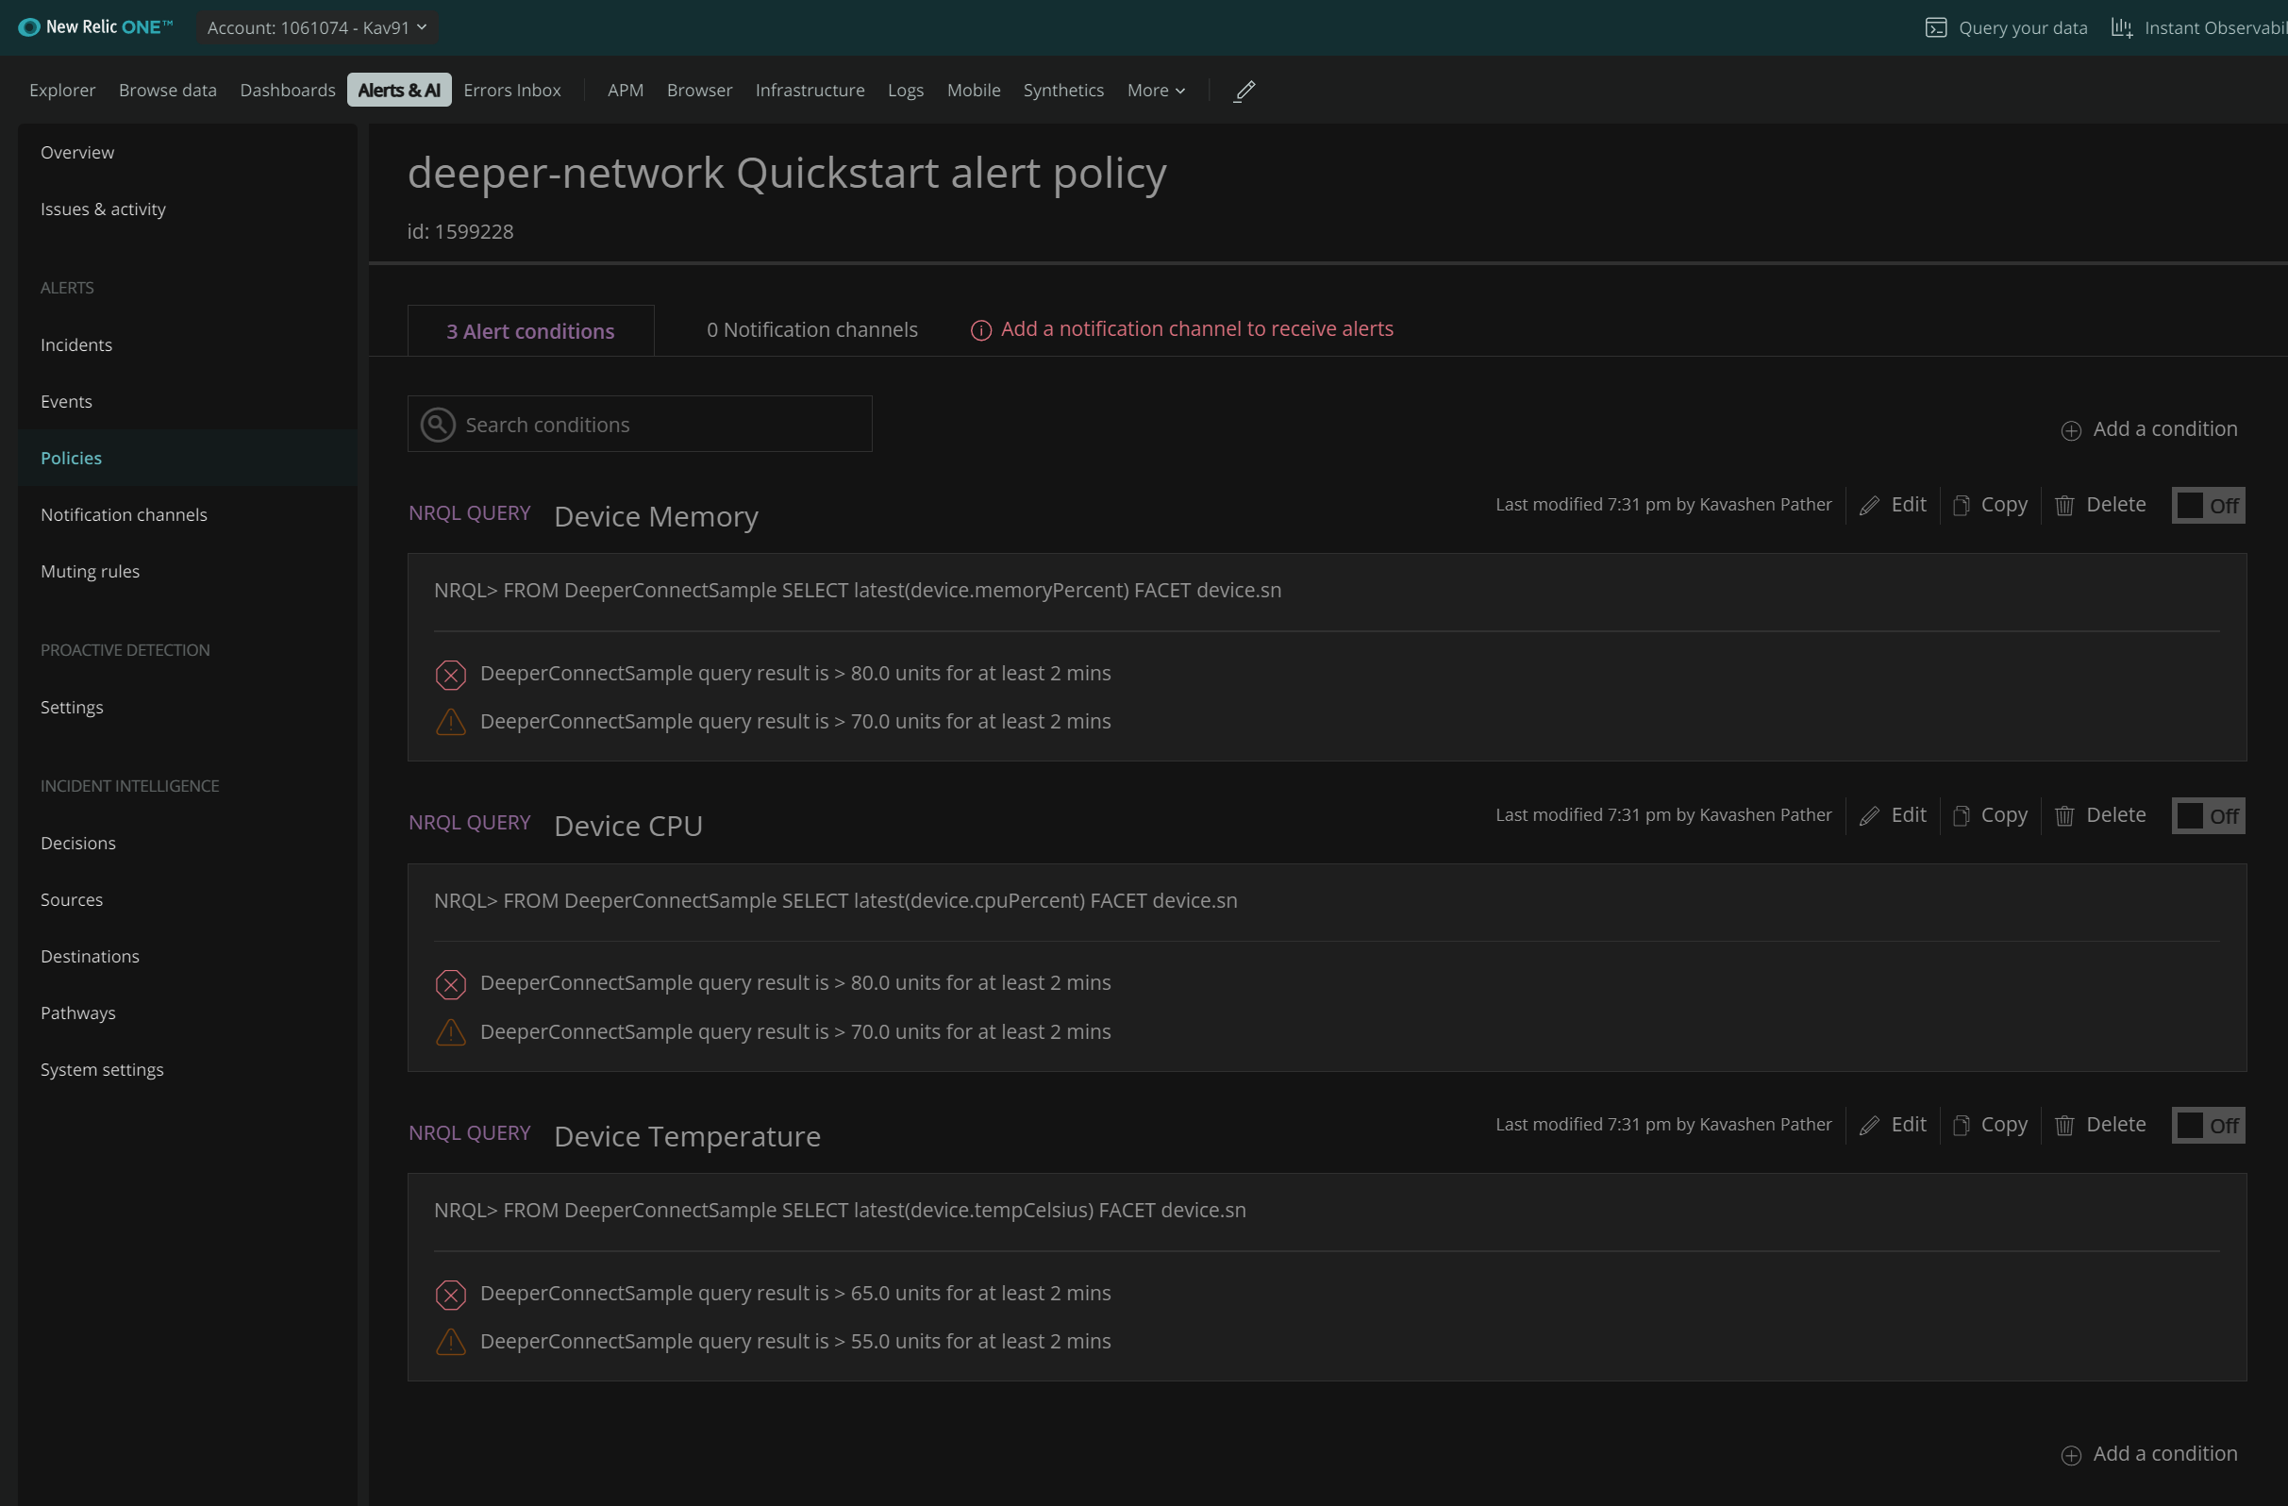This screenshot has height=1506, width=2288.
Task: Click the Query your data terminal icon
Action: point(1935,28)
